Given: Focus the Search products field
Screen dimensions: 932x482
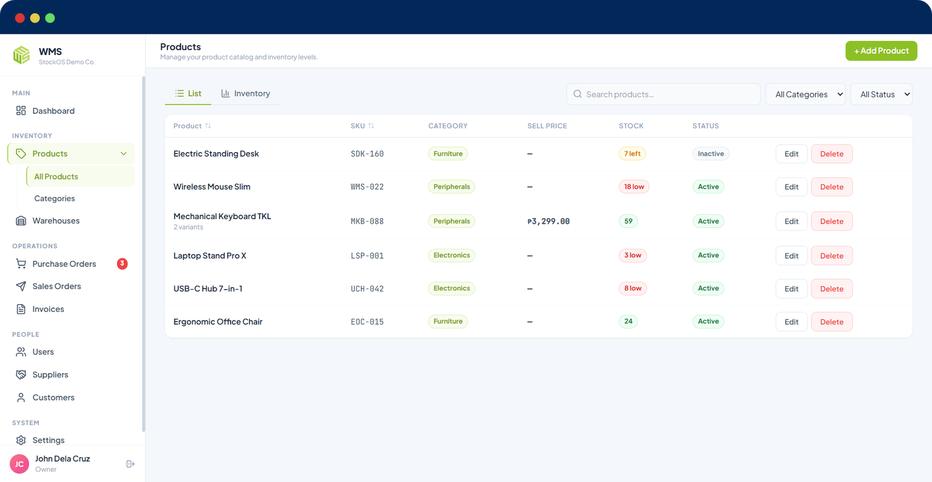Looking at the screenshot, I should pyautogui.click(x=663, y=94).
